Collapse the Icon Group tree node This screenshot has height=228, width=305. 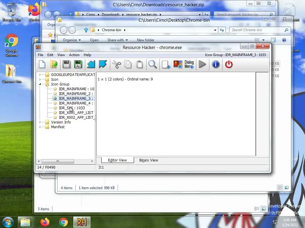[40, 84]
